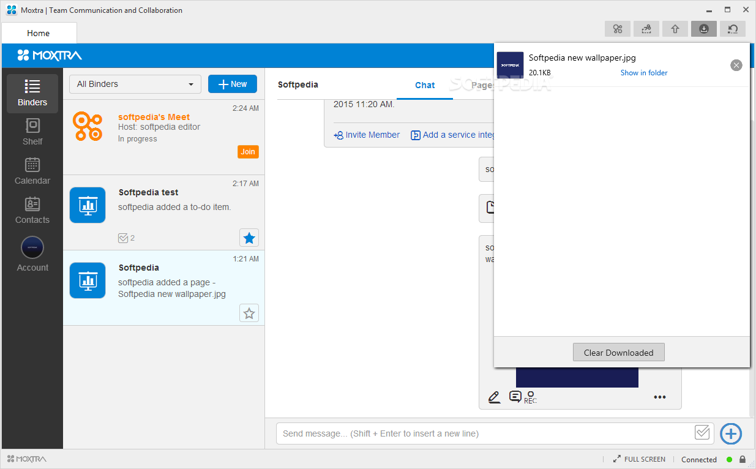Click the green connection status dot
This screenshot has width=756, height=469.
coord(730,459)
